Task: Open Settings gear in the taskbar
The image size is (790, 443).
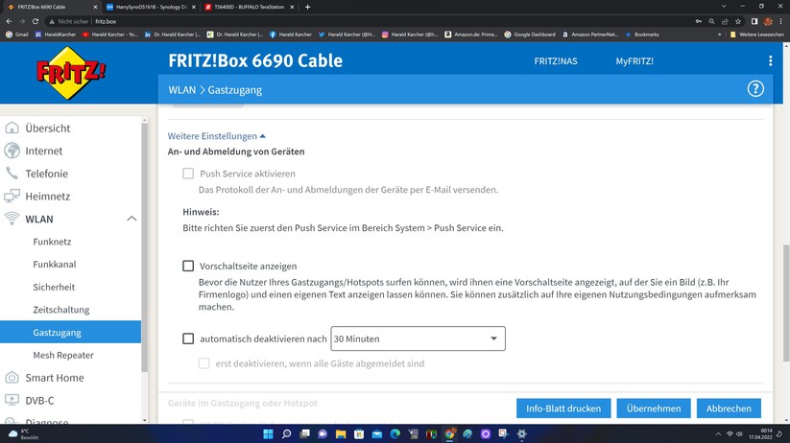Action: pyautogui.click(x=522, y=434)
